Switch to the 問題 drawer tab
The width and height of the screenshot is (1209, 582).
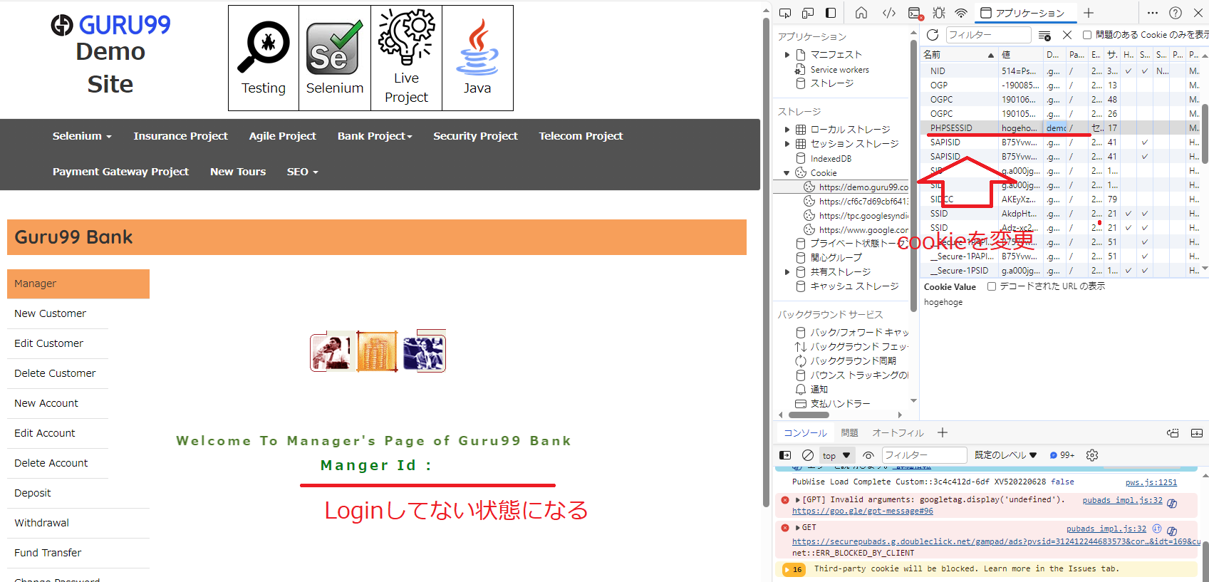(849, 432)
